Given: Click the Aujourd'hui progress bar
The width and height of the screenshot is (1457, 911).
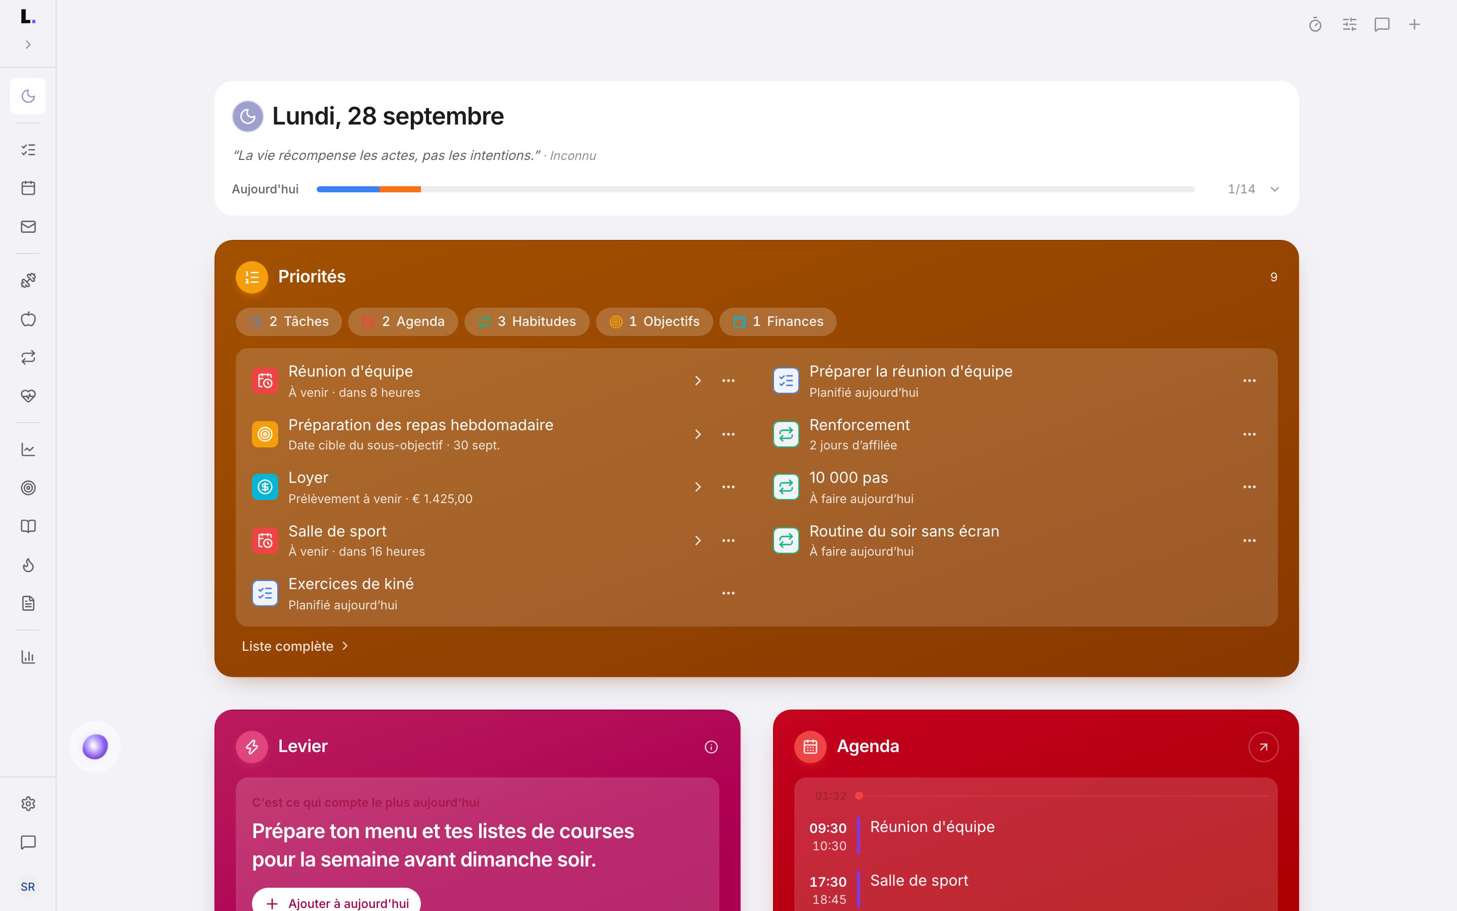Looking at the screenshot, I should pyautogui.click(x=755, y=189).
